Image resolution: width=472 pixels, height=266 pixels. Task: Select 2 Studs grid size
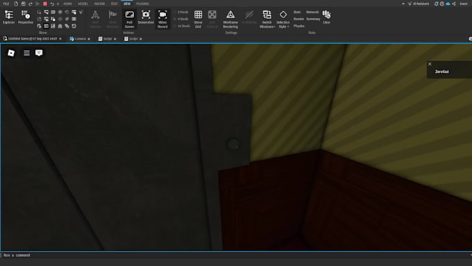(x=180, y=12)
